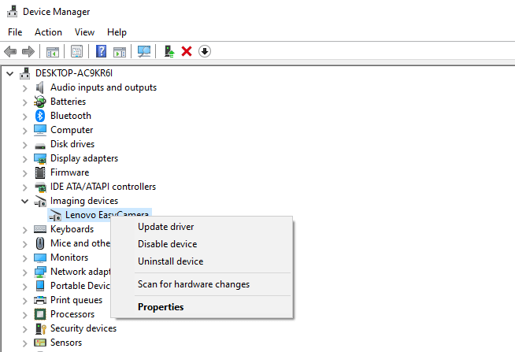Click the blue question mark help icon
515x352 pixels.
(x=102, y=51)
